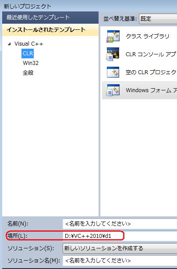This screenshot has width=177, height=269.
Task: Select the 全般 template category
Action: pyautogui.click(x=28, y=73)
